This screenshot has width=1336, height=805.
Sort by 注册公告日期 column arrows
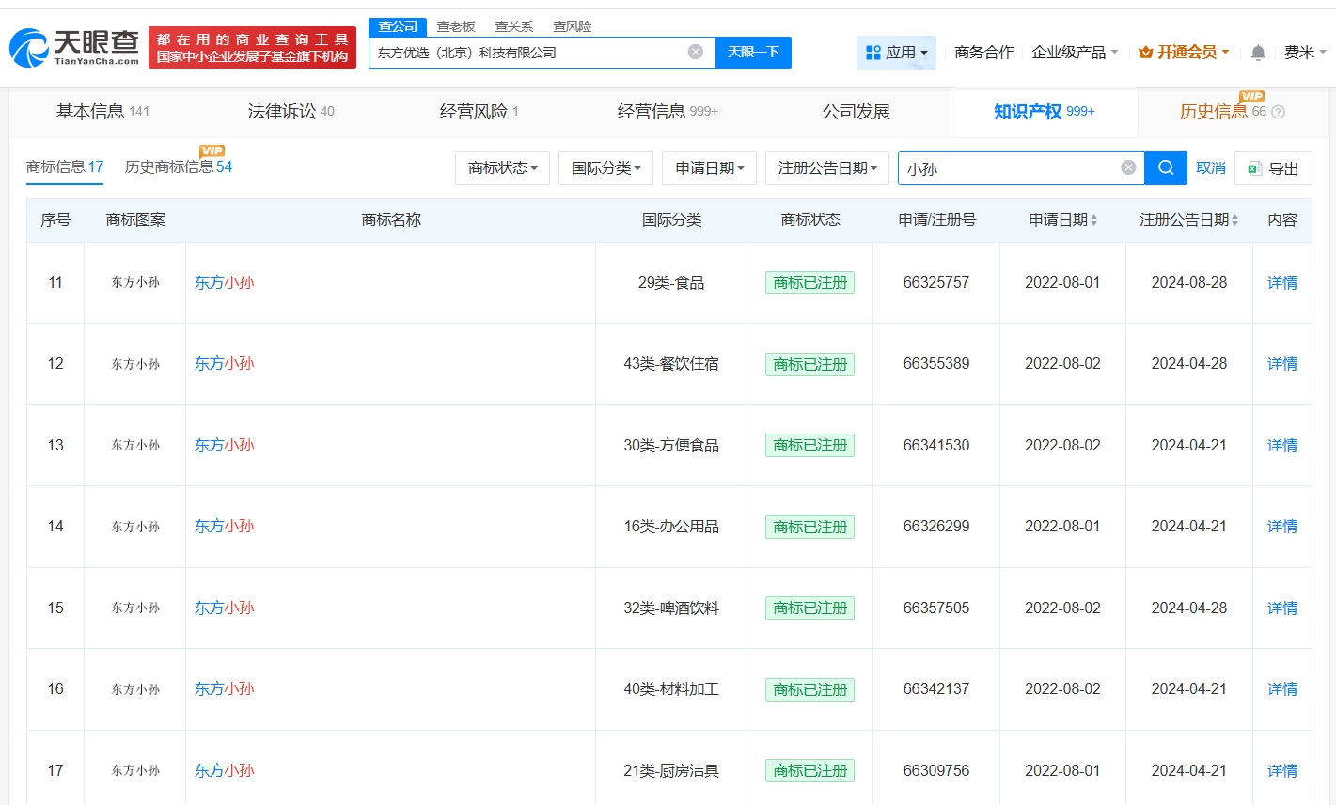click(1234, 220)
